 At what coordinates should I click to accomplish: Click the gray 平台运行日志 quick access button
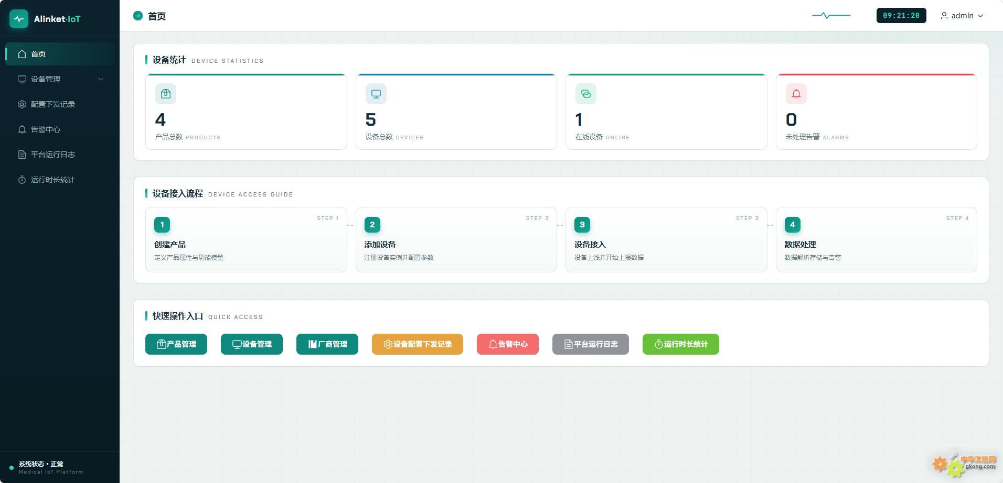point(591,344)
